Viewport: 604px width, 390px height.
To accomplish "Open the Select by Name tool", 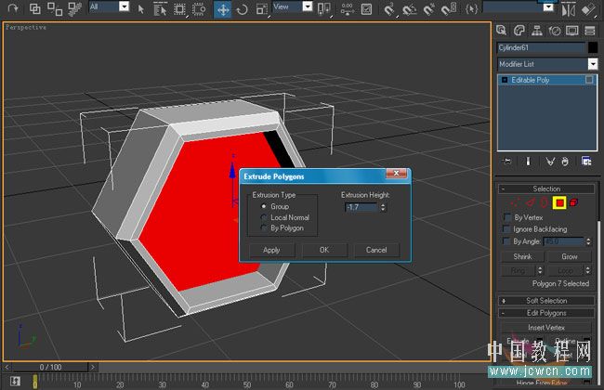I will (160, 9).
